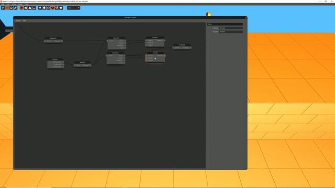The width and height of the screenshot is (335, 188).
Task: Click the orange round icon in toolbar
Action: (21, 8)
